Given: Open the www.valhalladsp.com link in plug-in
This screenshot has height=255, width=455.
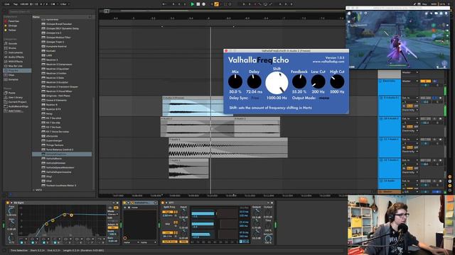Looking at the screenshot, I should click(x=328, y=62).
